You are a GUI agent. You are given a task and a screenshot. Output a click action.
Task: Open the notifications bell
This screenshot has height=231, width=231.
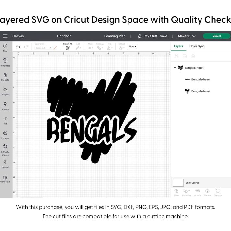(140, 36)
